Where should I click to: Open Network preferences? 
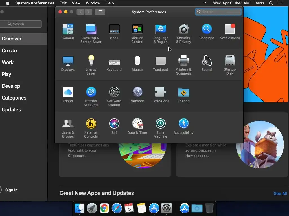(x=137, y=94)
